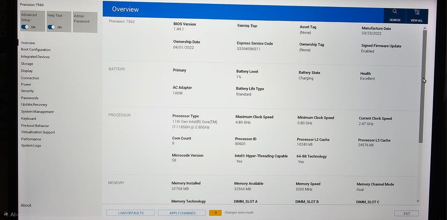447x220 pixels.
Task: Click Hyper-Threading Capable Yes value
Action: click(x=239, y=161)
